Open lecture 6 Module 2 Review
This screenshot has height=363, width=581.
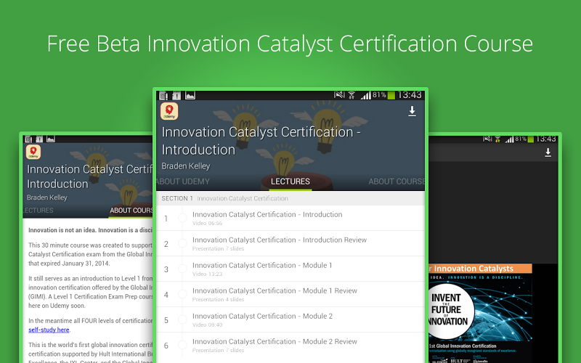[x=290, y=346]
